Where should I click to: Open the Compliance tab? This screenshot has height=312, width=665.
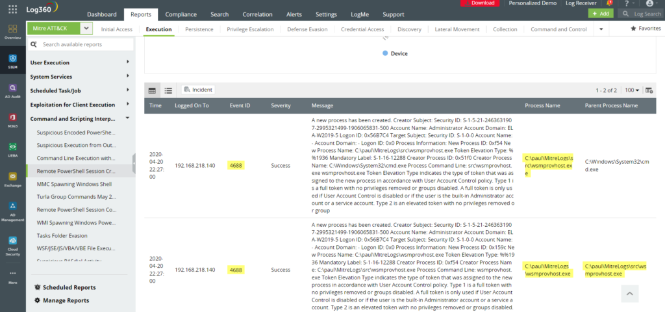pyautogui.click(x=181, y=14)
